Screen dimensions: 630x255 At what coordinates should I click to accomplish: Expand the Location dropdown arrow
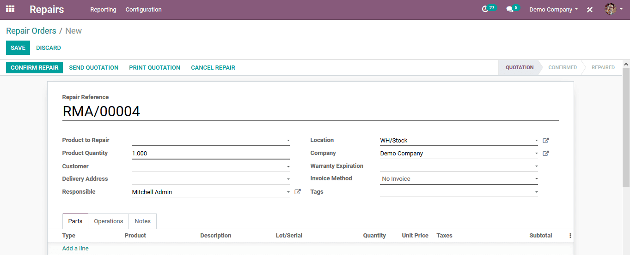[536, 141]
